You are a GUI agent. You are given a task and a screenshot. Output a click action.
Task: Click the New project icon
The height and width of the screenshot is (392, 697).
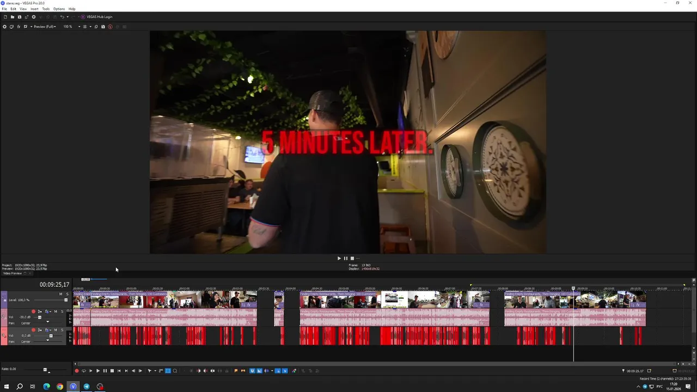click(5, 17)
